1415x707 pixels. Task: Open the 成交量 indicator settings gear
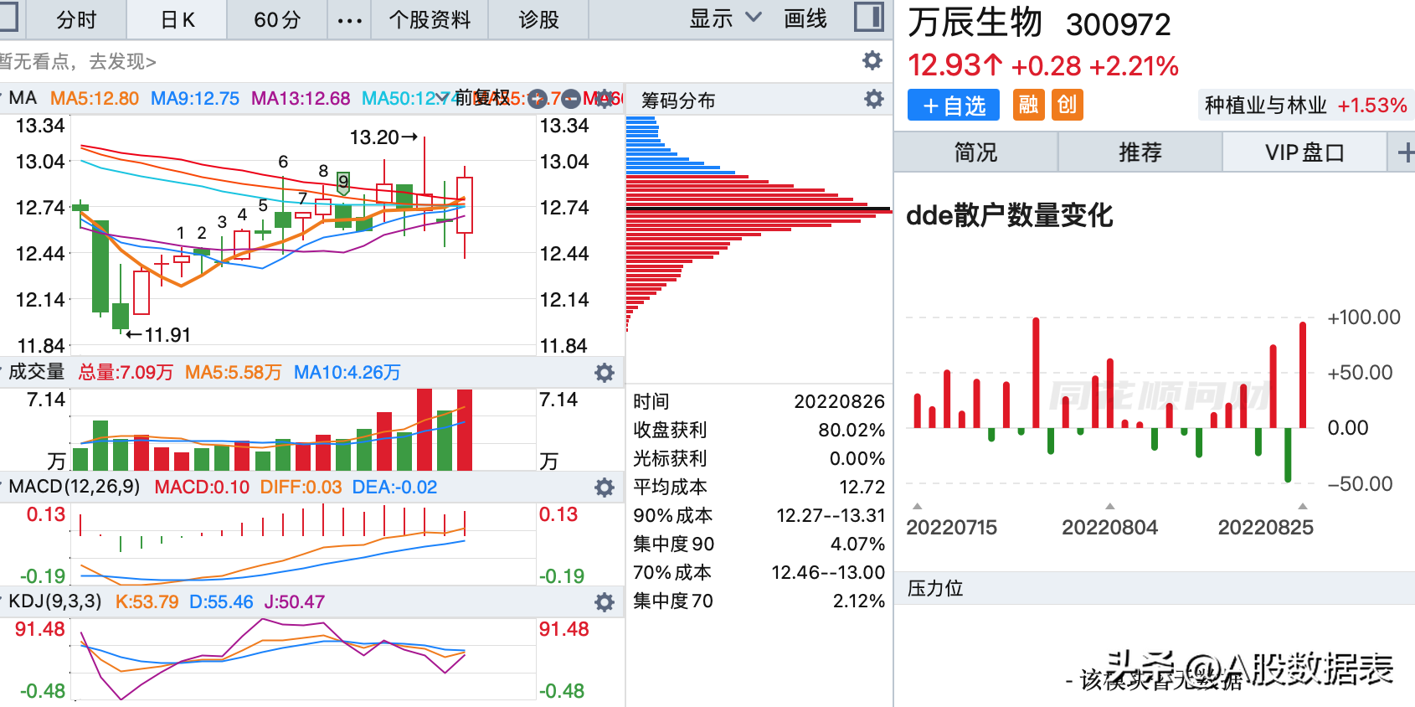(605, 373)
